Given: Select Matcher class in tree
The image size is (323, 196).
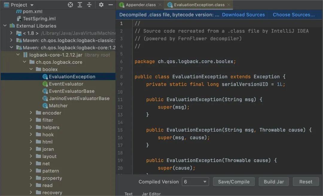Looking at the screenshot, I should pyautogui.click(x=58, y=105).
